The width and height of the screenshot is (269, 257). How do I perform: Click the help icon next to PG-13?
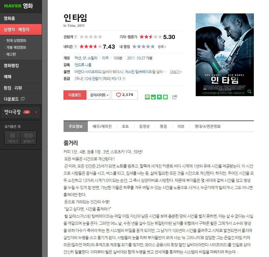coord(124,79)
